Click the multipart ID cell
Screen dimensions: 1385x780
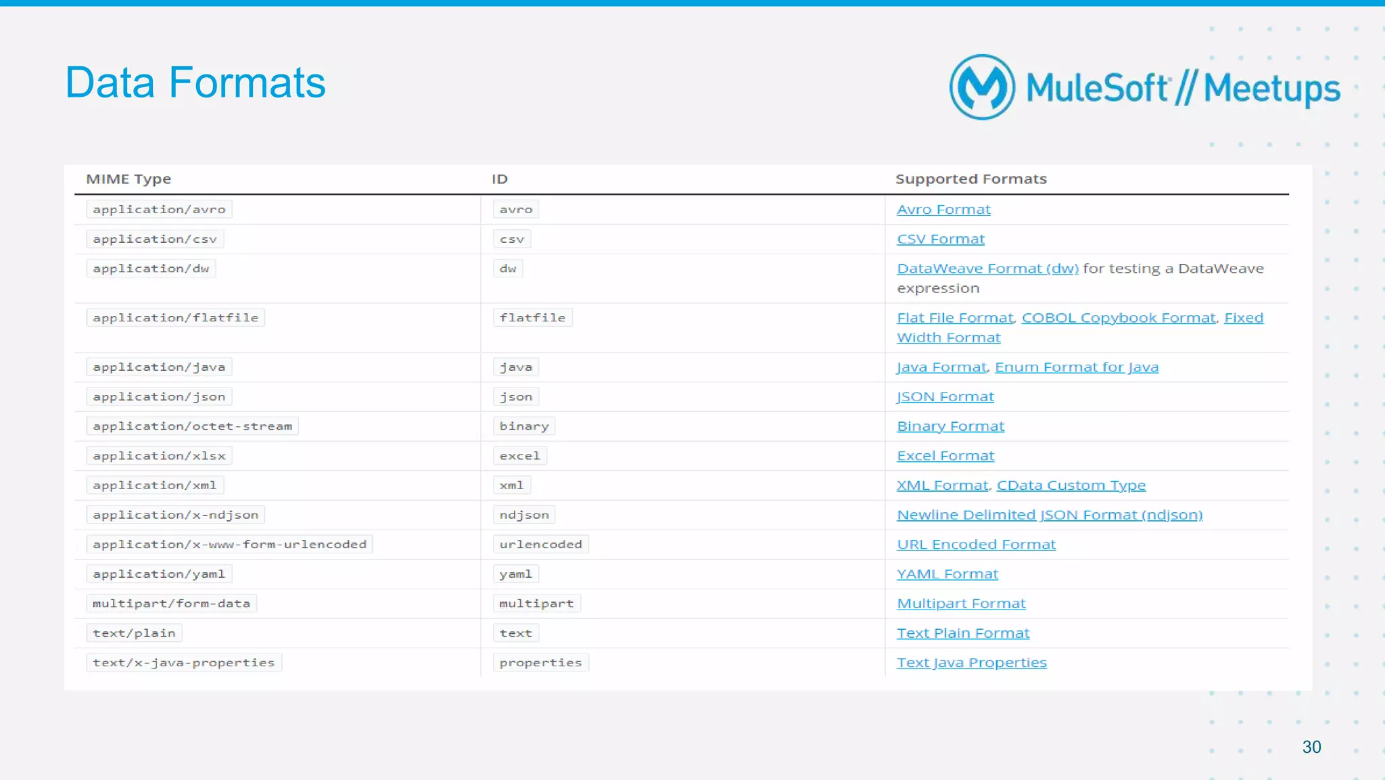click(x=536, y=603)
